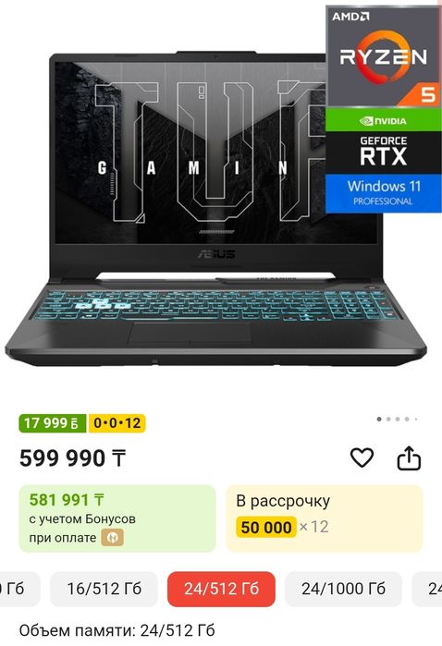442x646 pixels.
Task: Tap the Windows 11 Professional badge
Action: (x=384, y=193)
